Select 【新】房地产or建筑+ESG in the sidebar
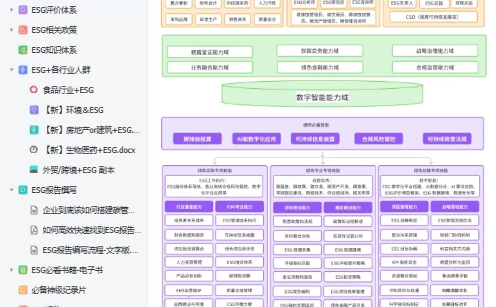The height and width of the screenshot is (307, 496). point(87,130)
